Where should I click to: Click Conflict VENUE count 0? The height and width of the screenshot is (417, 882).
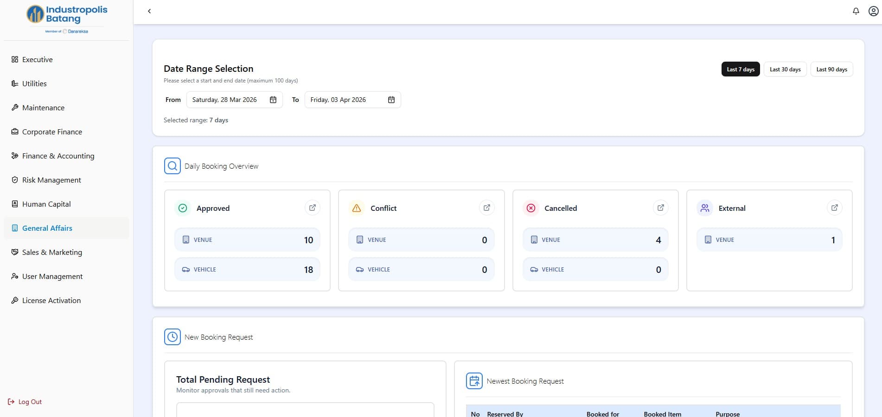pyautogui.click(x=485, y=240)
